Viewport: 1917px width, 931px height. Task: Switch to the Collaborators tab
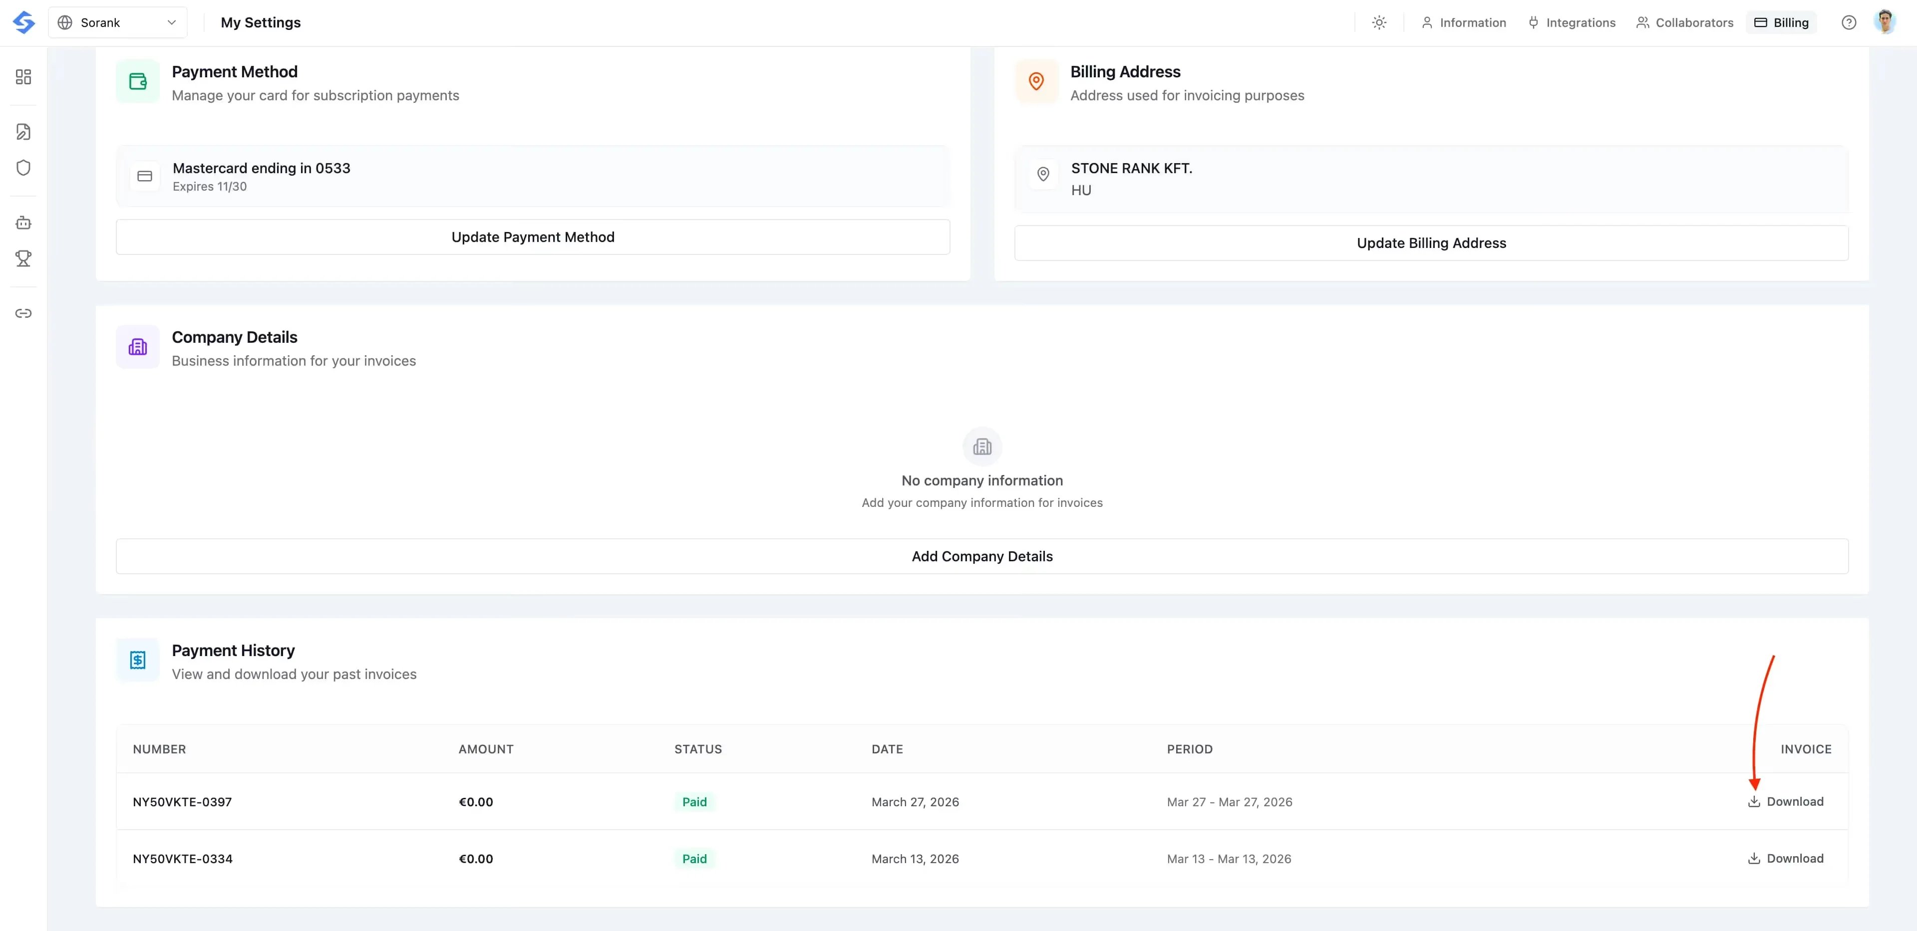(x=1685, y=22)
